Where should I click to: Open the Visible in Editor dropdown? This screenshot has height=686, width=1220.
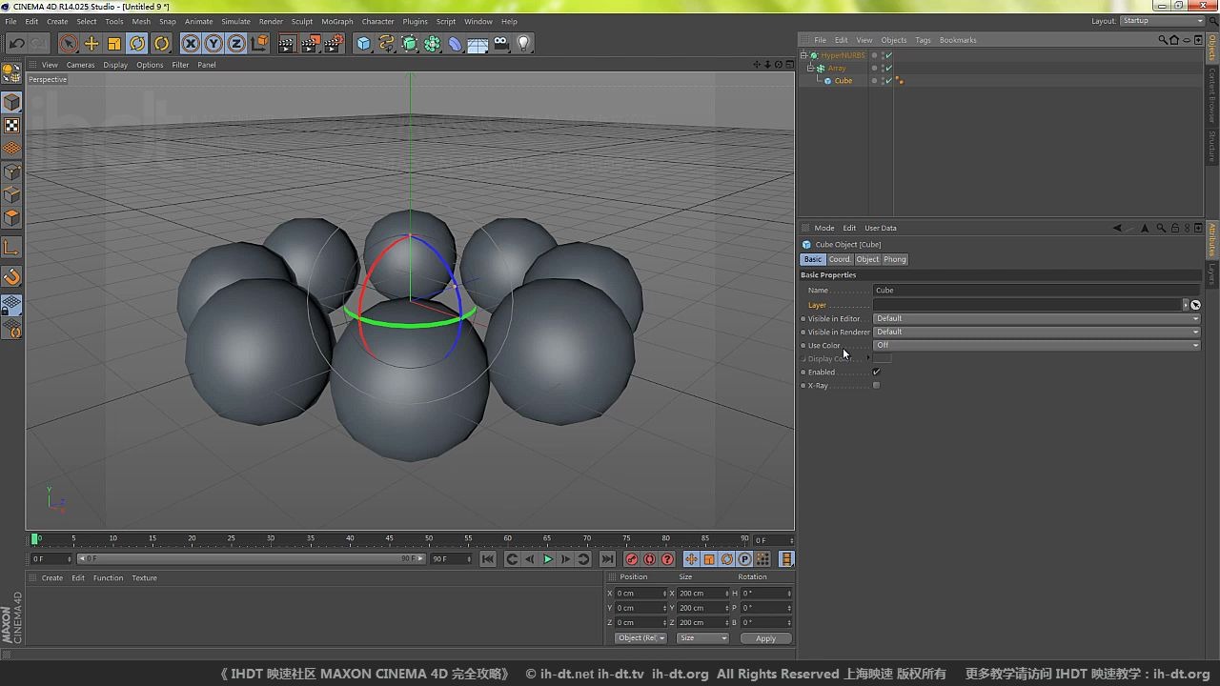tap(1036, 318)
